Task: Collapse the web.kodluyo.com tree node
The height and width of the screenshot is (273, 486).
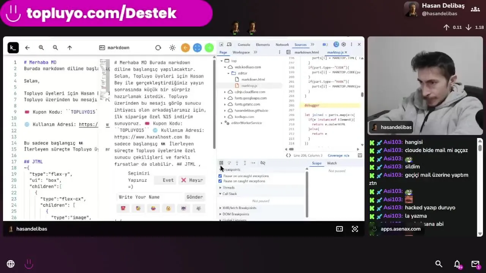Action: pyautogui.click(x=225, y=67)
